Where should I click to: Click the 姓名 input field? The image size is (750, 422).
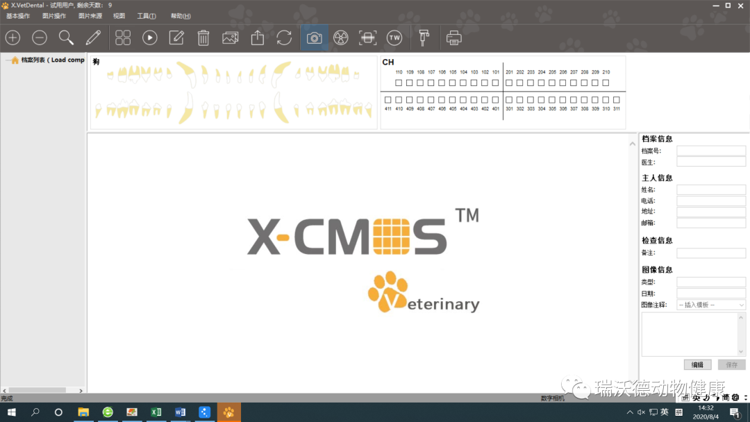[x=711, y=189]
